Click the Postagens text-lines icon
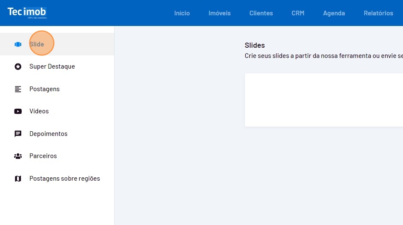403x225 pixels. tap(18, 89)
